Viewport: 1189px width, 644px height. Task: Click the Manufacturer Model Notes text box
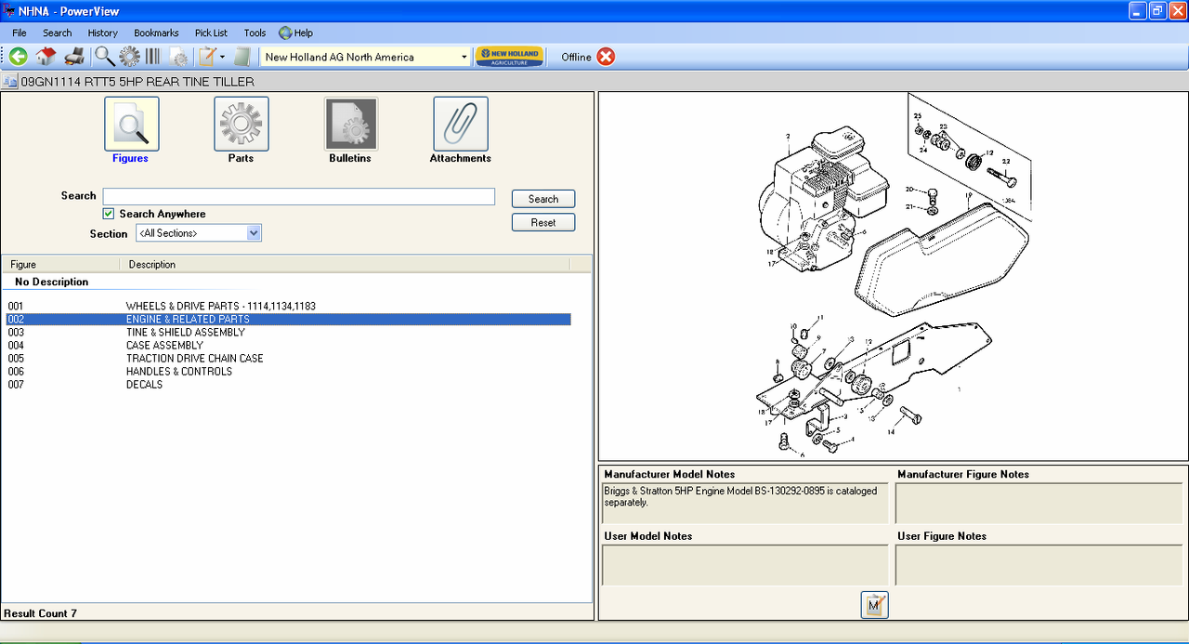[x=745, y=503]
